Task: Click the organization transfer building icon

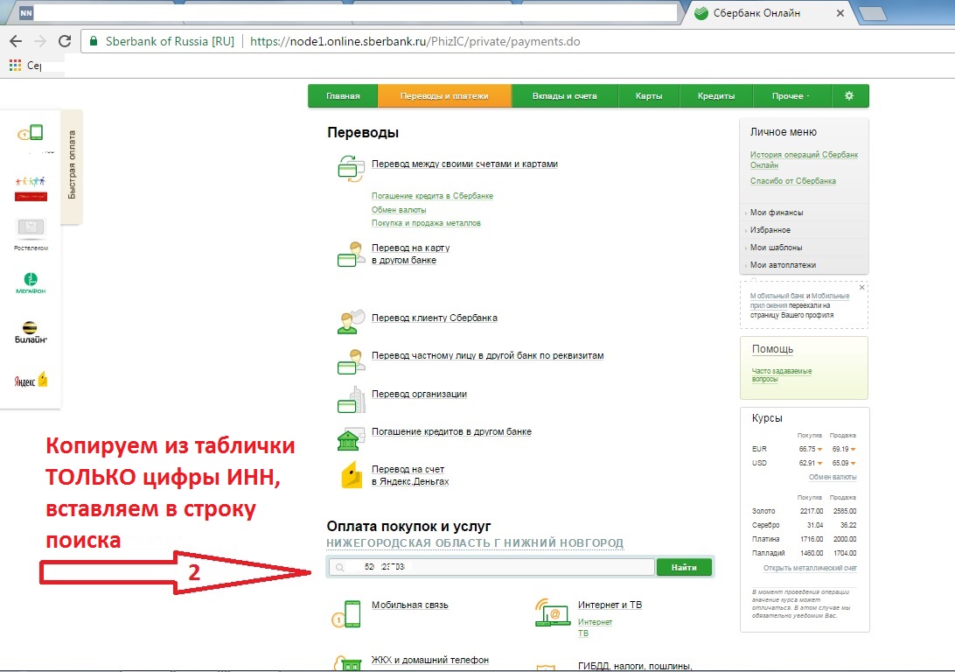Action: click(x=351, y=400)
